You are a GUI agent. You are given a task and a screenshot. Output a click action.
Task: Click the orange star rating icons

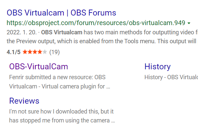(35, 52)
